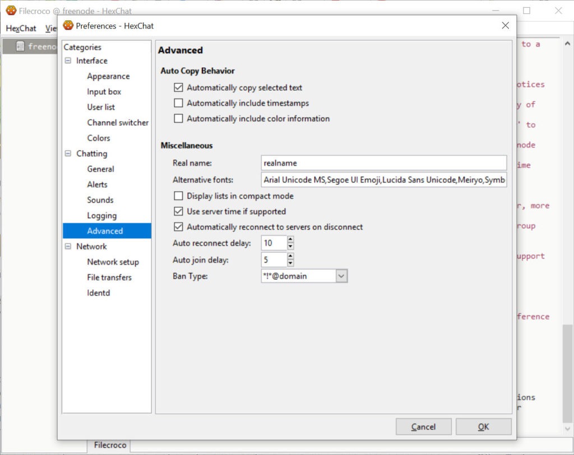This screenshot has height=455, width=574.
Task: Open the Identd settings
Action: (x=99, y=293)
